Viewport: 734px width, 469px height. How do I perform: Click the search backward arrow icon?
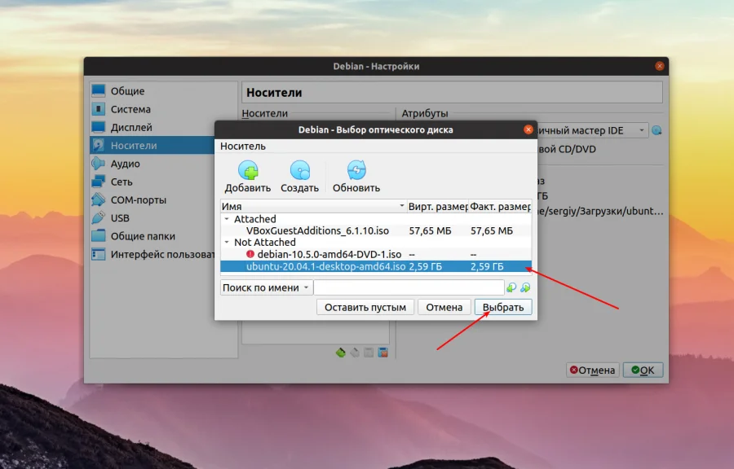click(511, 287)
